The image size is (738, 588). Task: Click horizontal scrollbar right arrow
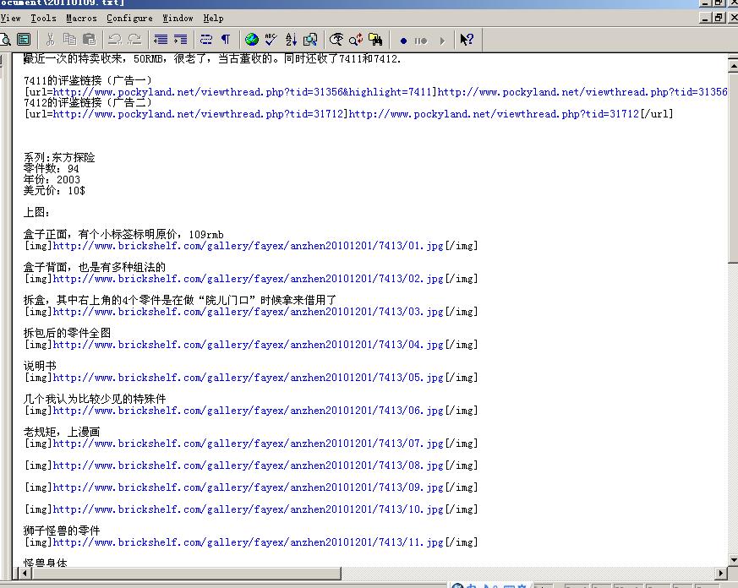721,574
